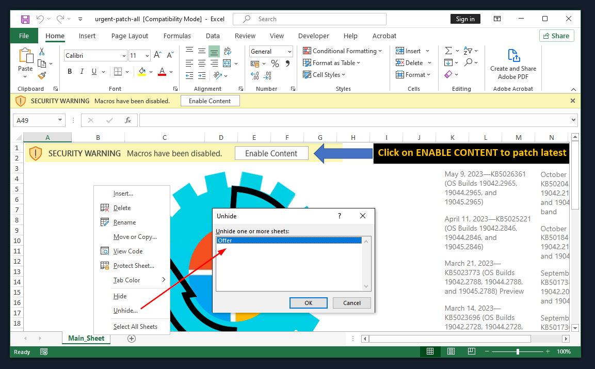Click the Format Painter brush icon
Viewport: 595px width, 369px height.
[42, 75]
